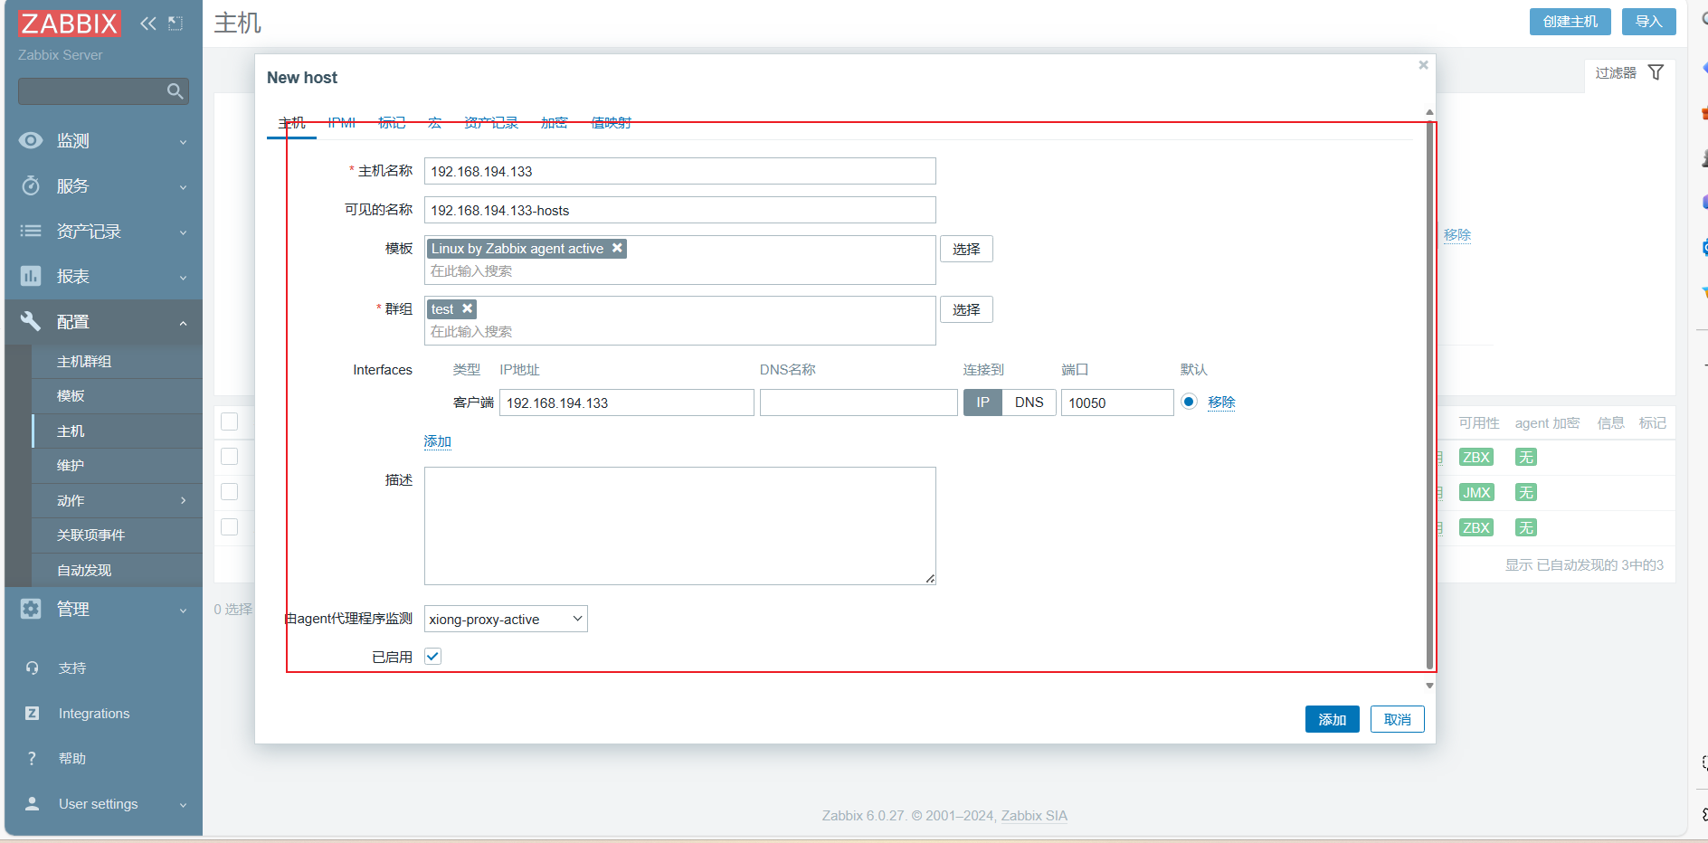Click the 取消 cancel button
This screenshot has width=1708, height=843.
point(1398,719)
